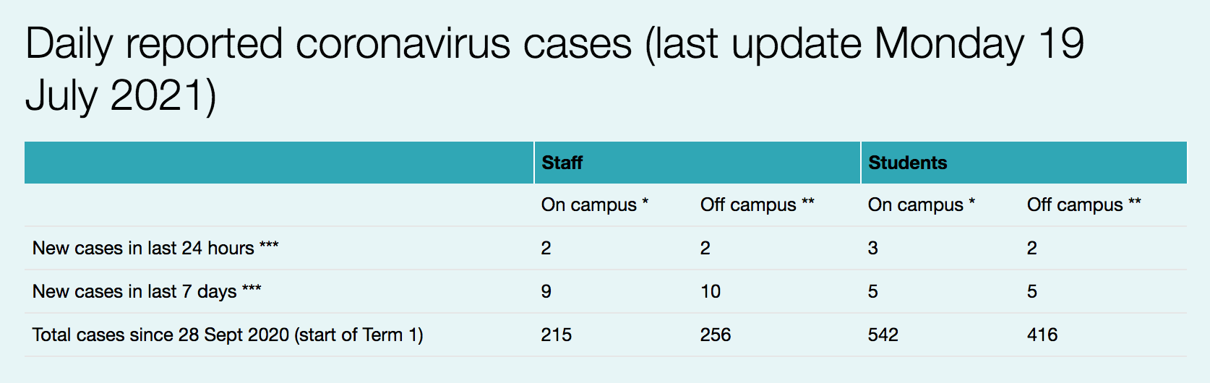Screen dimensions: 1210x383
Task: Click staff on-campus 7-day value 9
Action: click(x=546, y=292)
